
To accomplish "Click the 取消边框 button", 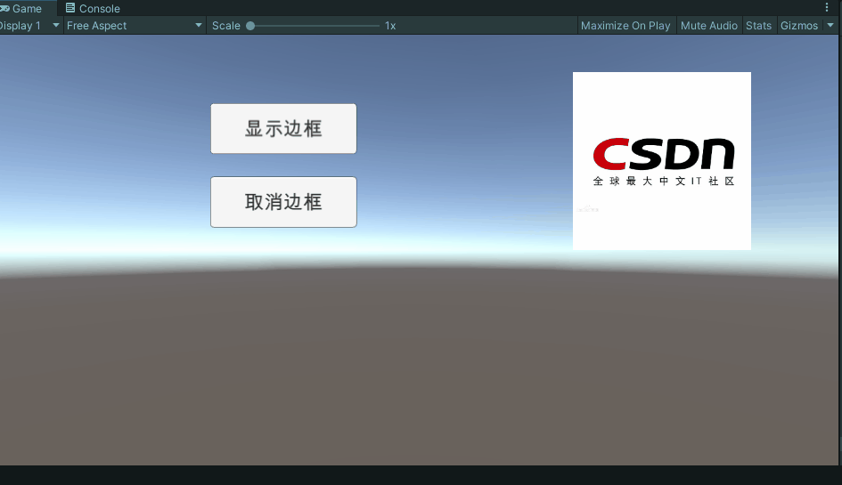I will [283, 202].
